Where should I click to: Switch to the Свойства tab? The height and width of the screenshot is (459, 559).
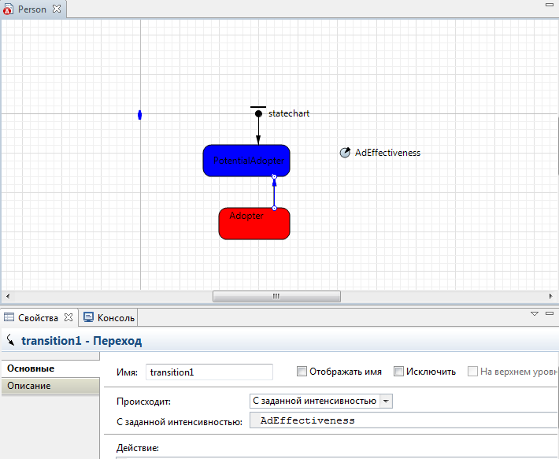click(38, 318)
